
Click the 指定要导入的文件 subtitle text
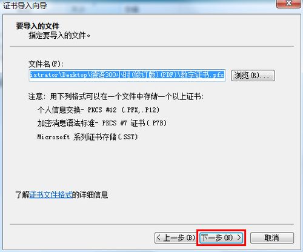click(59, 36)
